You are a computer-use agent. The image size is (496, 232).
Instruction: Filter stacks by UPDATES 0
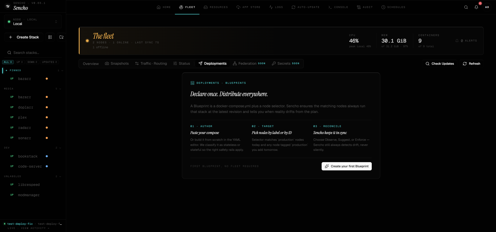click(49, 62)
